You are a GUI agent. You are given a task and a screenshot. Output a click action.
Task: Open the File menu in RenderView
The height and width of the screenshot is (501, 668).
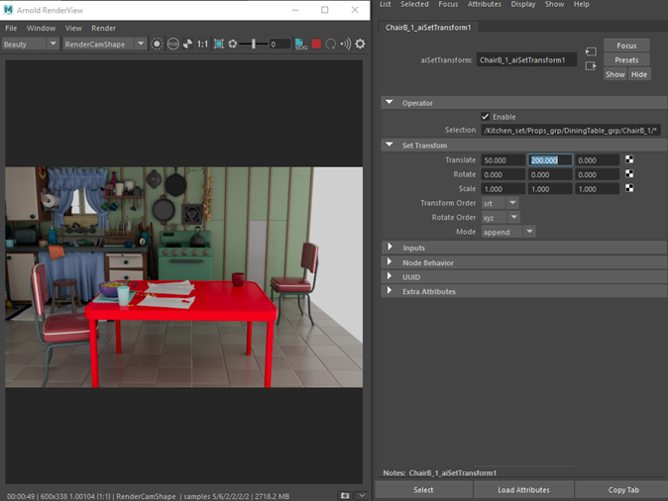11,28
